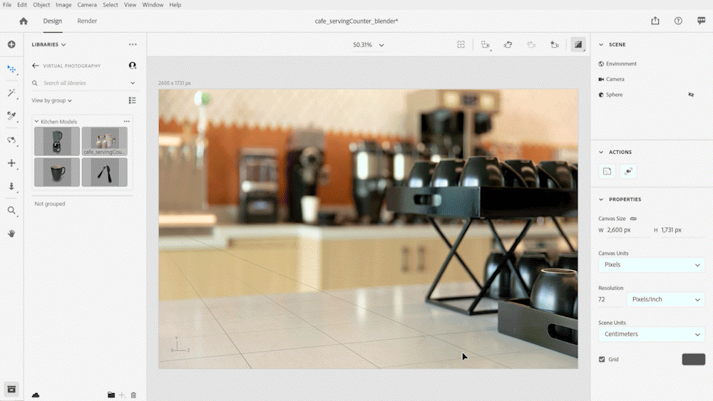Select the Hand tool

(11, 233)
